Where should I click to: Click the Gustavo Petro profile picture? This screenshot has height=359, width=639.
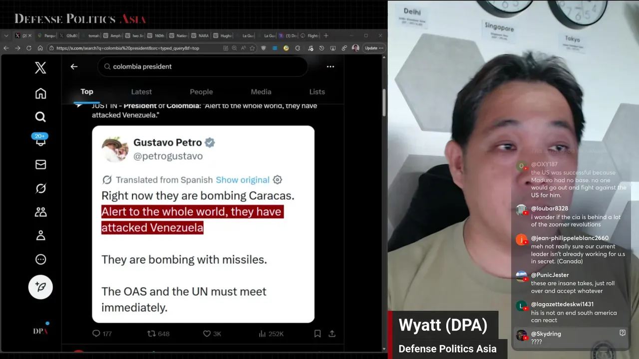[x=115, y=149]
